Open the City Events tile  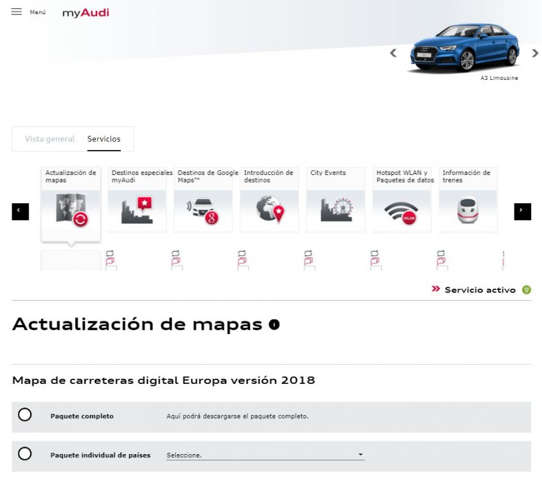[336, 200]
